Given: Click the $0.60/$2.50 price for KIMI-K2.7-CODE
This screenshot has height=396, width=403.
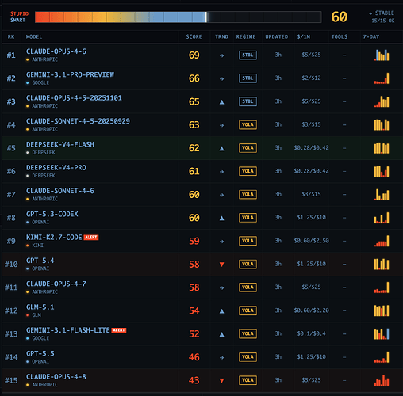Looking at the screenshot, I should pos(312,241).
